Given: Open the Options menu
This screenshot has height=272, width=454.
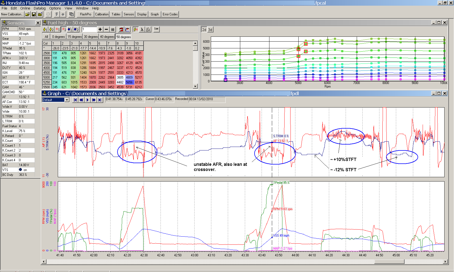Looking at the screenshot, I should tap(55, 8).
